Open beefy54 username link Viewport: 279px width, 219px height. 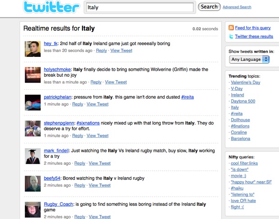[x=52, y=178]
